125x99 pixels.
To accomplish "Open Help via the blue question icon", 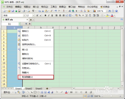I will tap(116, 11).
